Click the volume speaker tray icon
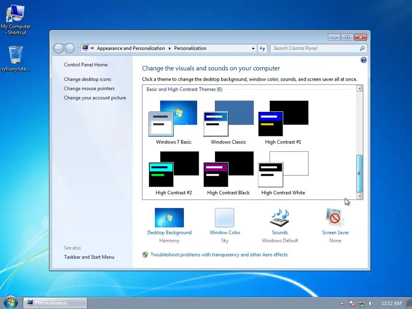 (371, 303)
